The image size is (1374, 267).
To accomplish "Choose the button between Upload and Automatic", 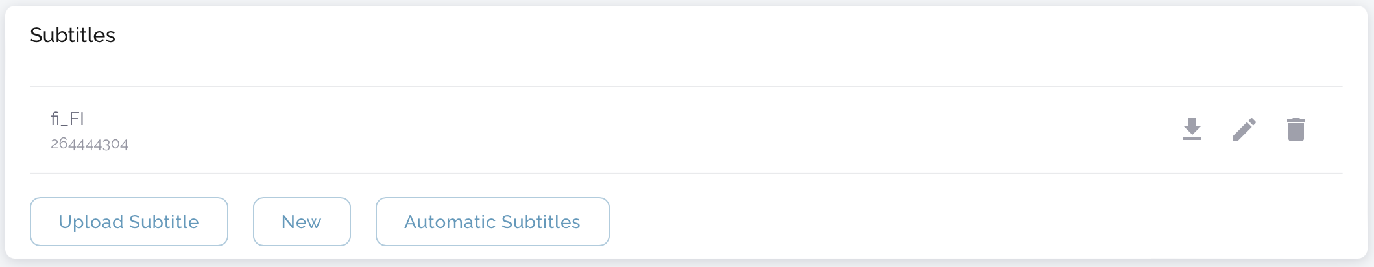I will pyautogui.click(x=302, y=222).
